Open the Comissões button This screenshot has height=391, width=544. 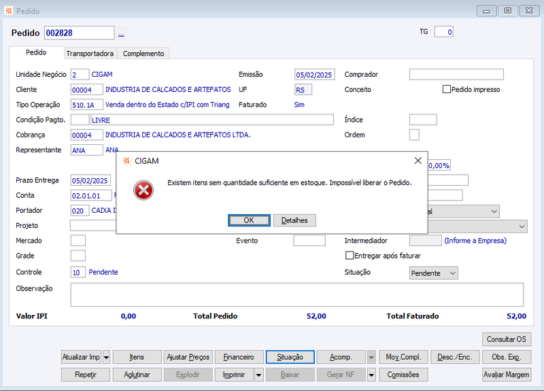[x=403, y=375]
